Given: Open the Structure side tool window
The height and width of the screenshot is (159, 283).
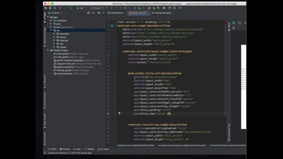Looking at the screenshot, I should click(x=45, y=81).
